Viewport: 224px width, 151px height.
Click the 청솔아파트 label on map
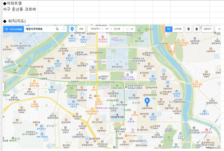click(169, 108)
